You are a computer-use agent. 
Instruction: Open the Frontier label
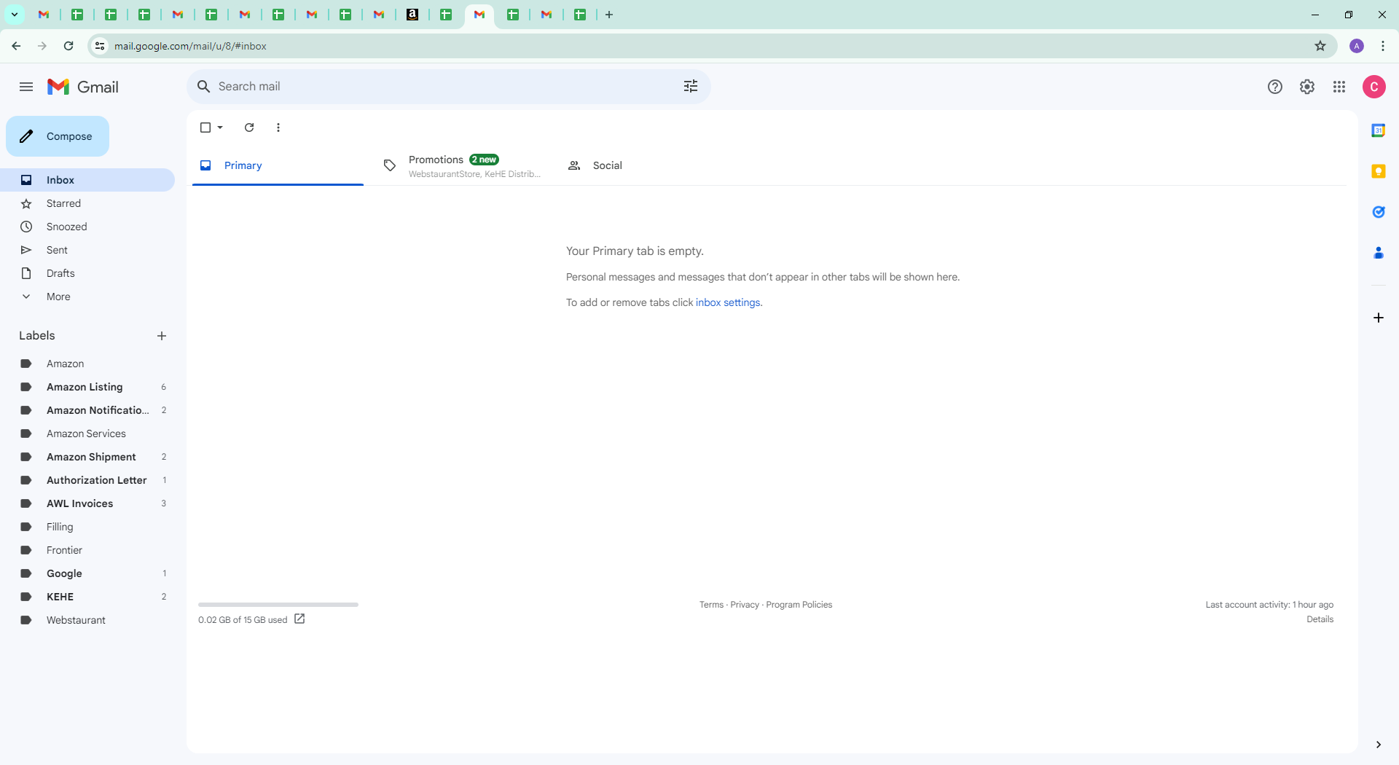tap(87, 550)
